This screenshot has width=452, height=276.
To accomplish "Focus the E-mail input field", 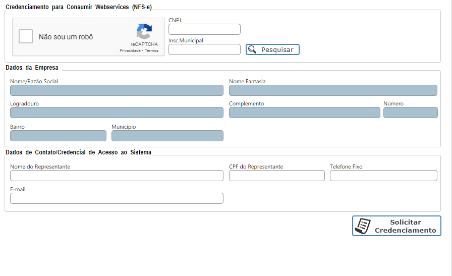I will [x=117, y=198].
